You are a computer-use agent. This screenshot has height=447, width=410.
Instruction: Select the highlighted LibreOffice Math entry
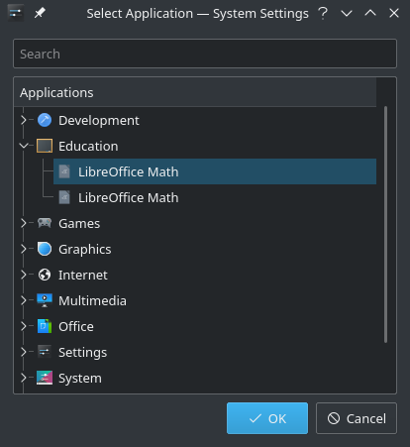click(215, 171)
